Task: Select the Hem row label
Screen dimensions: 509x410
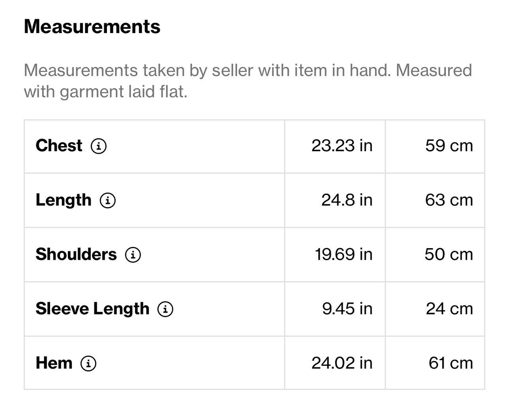Action: click(x=54, y=363)
